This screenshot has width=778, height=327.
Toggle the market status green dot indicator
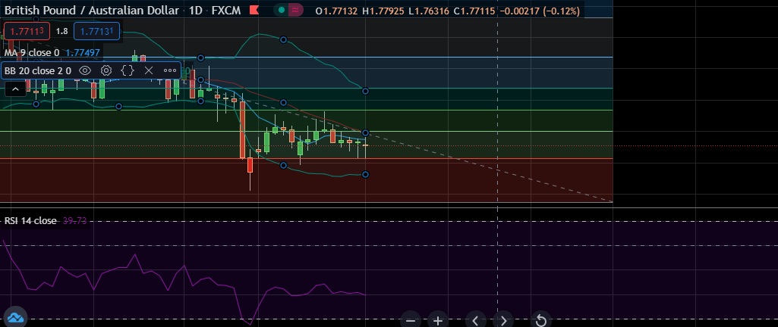[x=282, y=10]
